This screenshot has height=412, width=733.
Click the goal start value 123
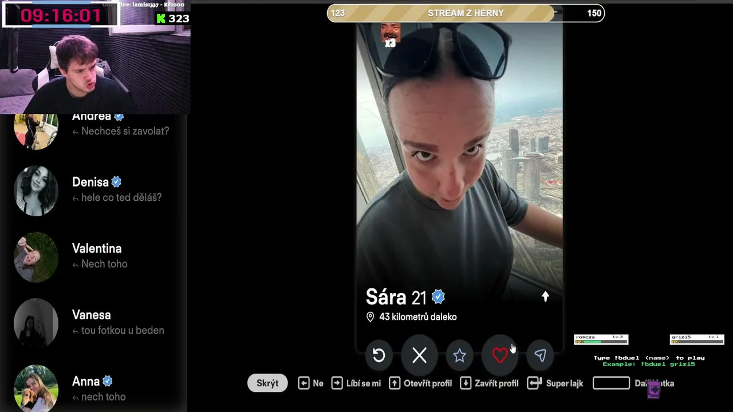pos(338,13)
